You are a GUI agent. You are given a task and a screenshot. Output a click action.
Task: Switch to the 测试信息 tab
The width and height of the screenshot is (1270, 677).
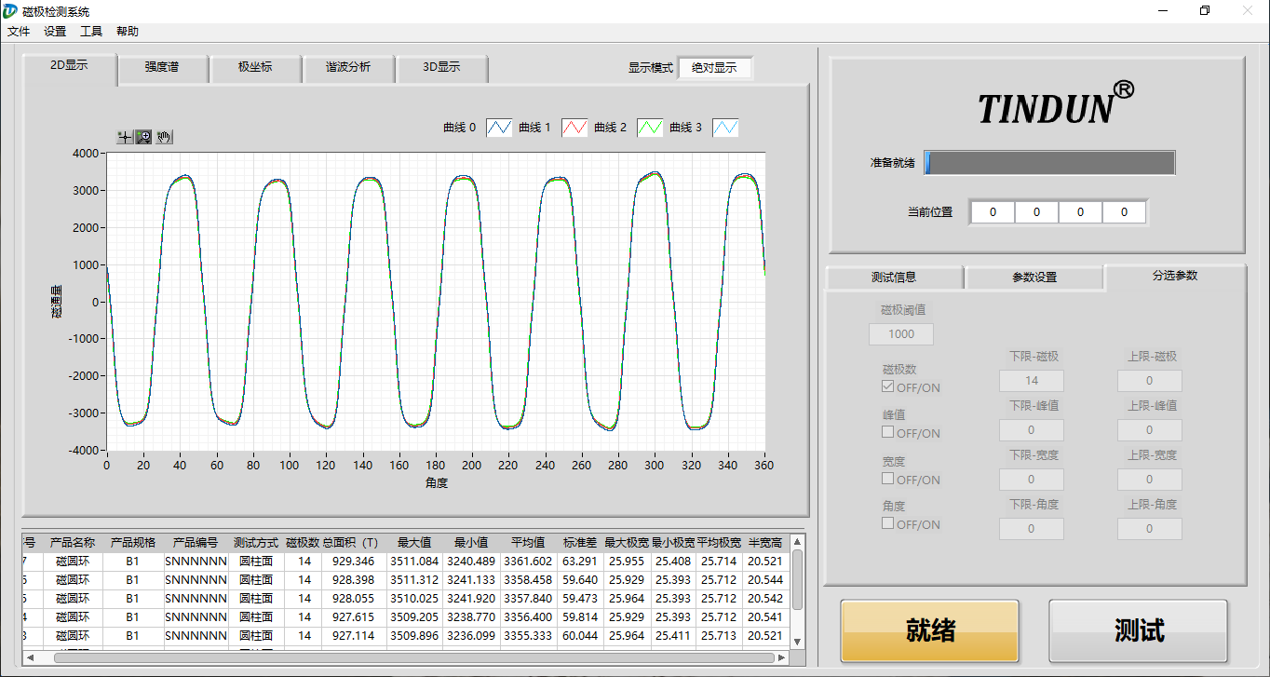[894, 278]
